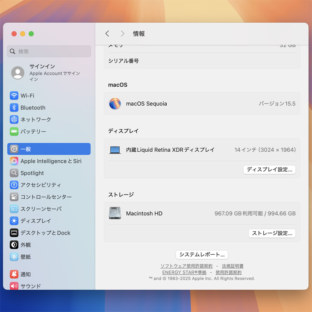
Task: Click the Macintosh HD label
Action: point(144,213)
